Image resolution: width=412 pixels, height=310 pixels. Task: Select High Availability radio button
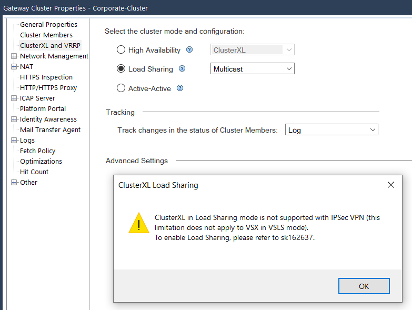coord(121,49)
